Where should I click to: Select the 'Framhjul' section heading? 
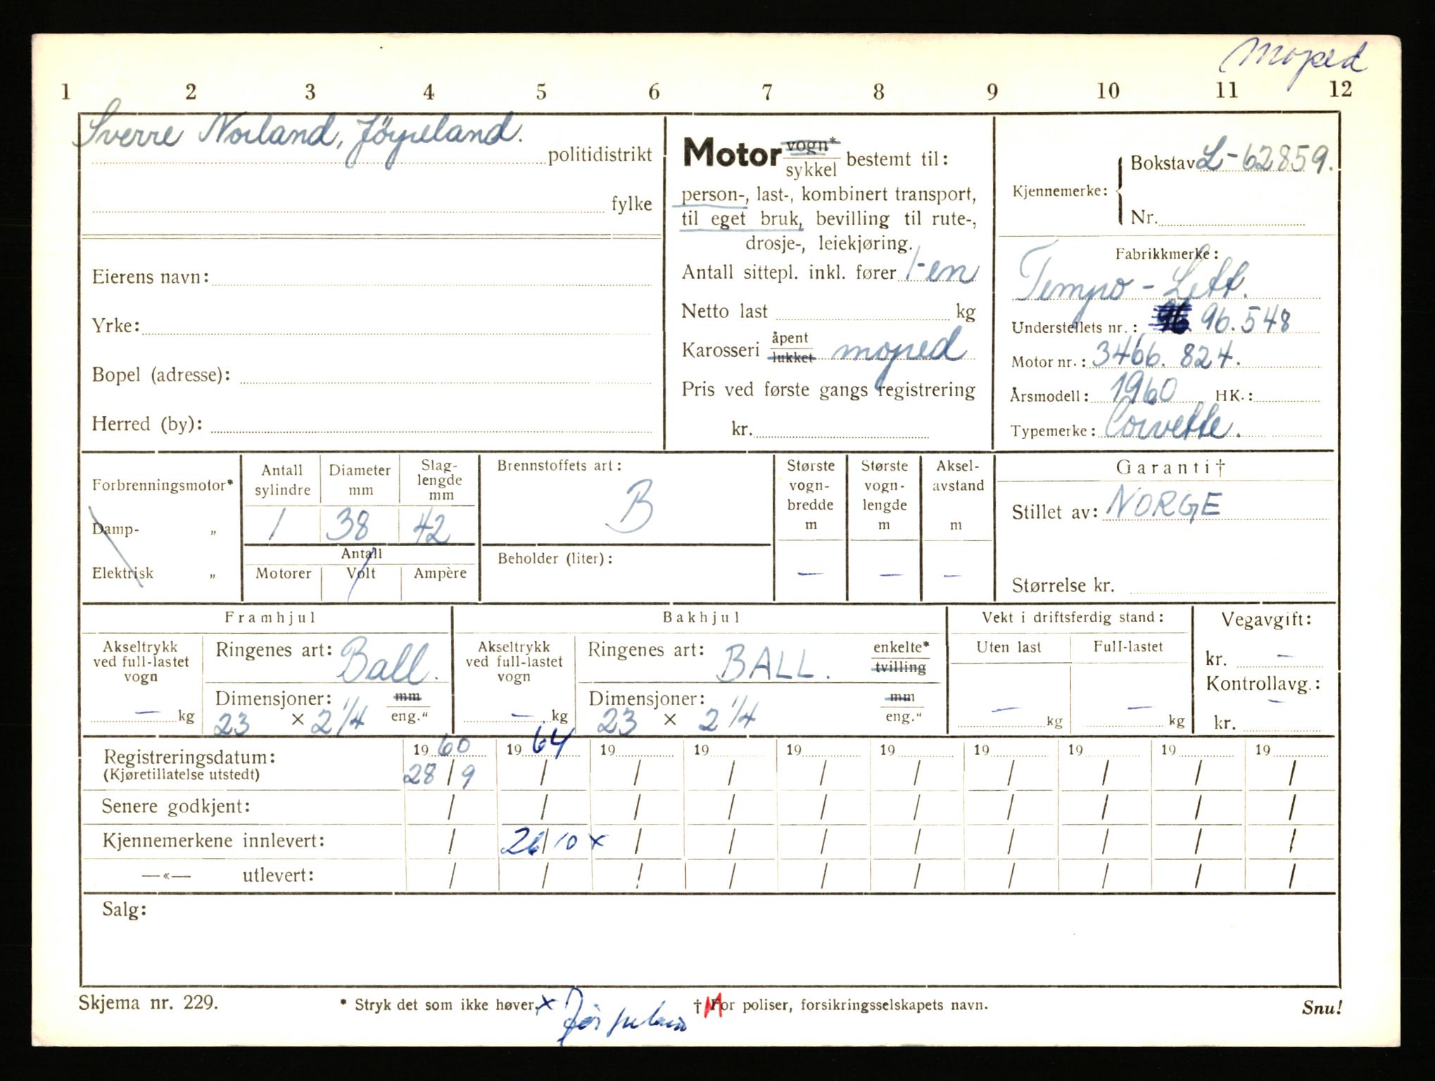pyautogui.click(x=271, y=617)
